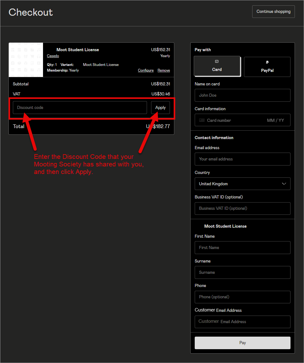Image resolution: width=304 pixels, height=363 pixels.
Task: Click the Moot Student License product title
Action: point(78,50)
